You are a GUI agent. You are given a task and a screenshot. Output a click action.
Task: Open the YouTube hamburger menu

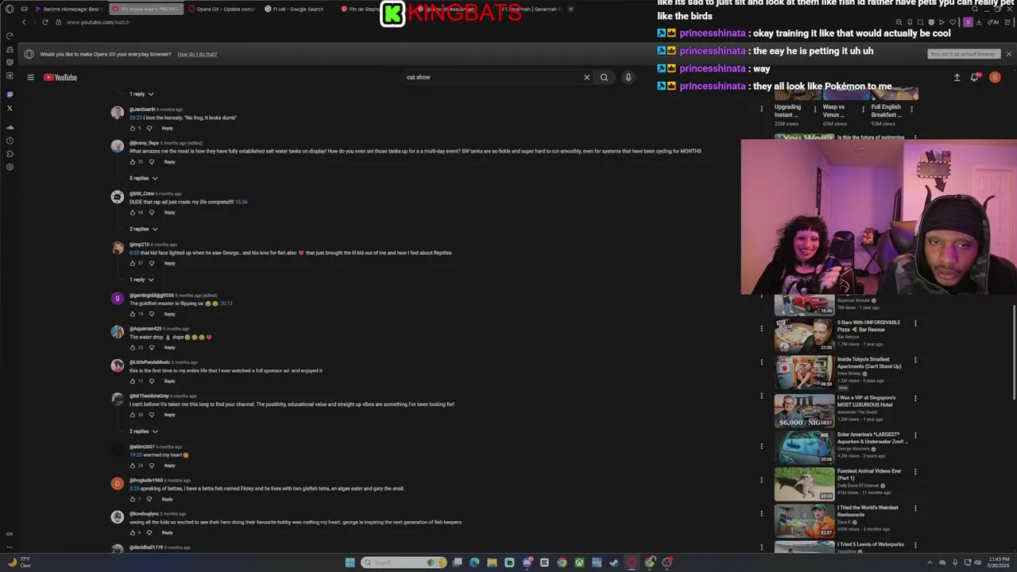(30, 77)
